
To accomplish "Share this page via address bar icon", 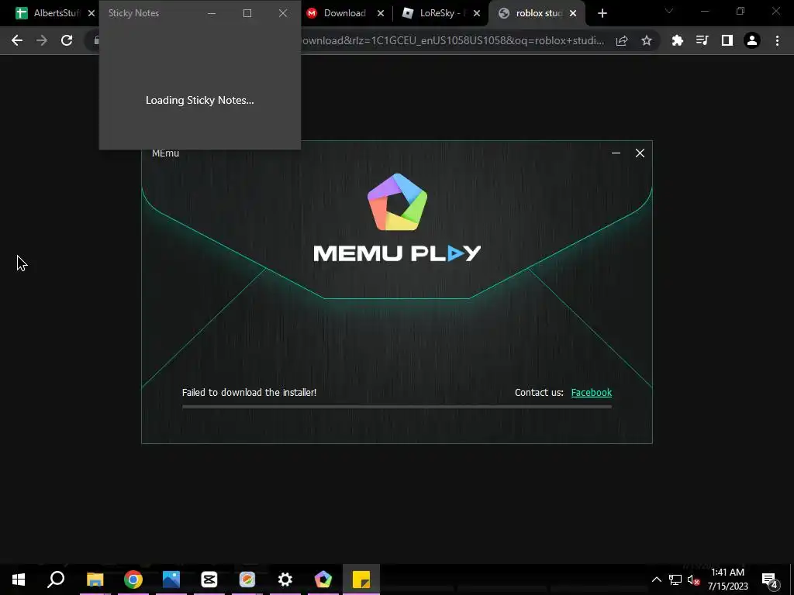I will 622,40.
